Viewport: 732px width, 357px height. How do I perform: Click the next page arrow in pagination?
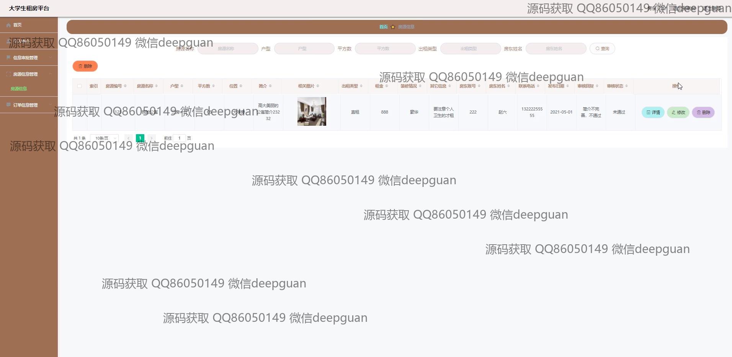click(152, 138)
